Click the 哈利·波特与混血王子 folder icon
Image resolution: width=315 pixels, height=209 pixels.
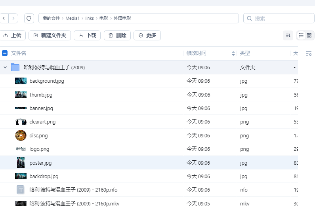point(15,67)
